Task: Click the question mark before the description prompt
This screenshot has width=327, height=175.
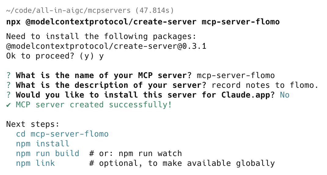Action: coord(9,85)
